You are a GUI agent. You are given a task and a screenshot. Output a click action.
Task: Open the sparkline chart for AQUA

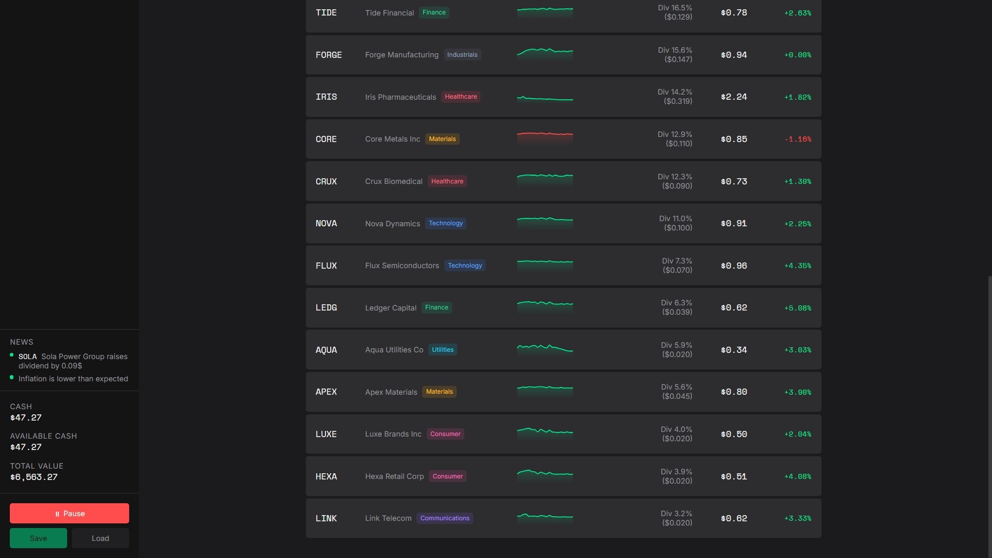tap(545, 349)
